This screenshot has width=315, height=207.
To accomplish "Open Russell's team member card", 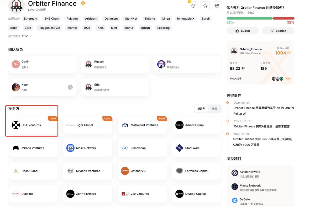I will click(115, 64).
